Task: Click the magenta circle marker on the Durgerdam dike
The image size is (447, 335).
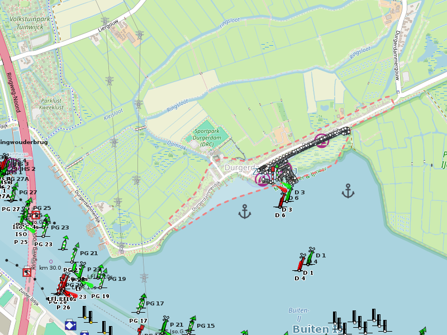Action: coord(321,140)
